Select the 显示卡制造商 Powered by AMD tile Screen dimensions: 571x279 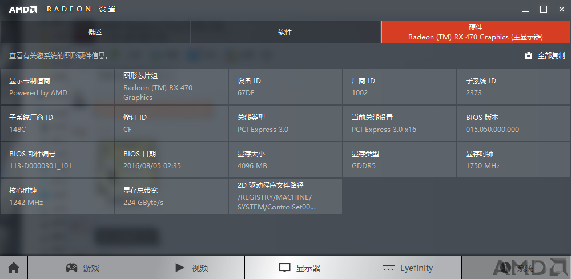57,87
